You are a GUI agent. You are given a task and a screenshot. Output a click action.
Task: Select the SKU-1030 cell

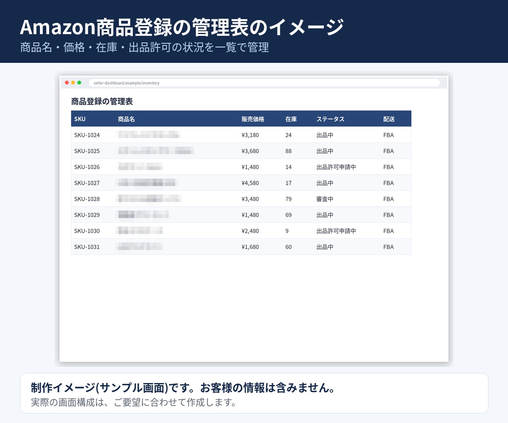point(87,231)
